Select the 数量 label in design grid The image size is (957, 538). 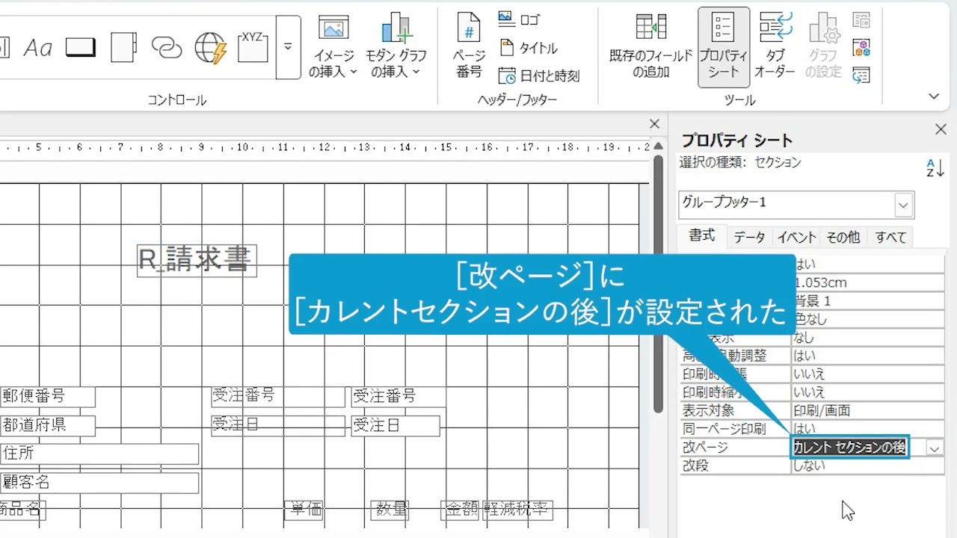(x=391, y=510)
